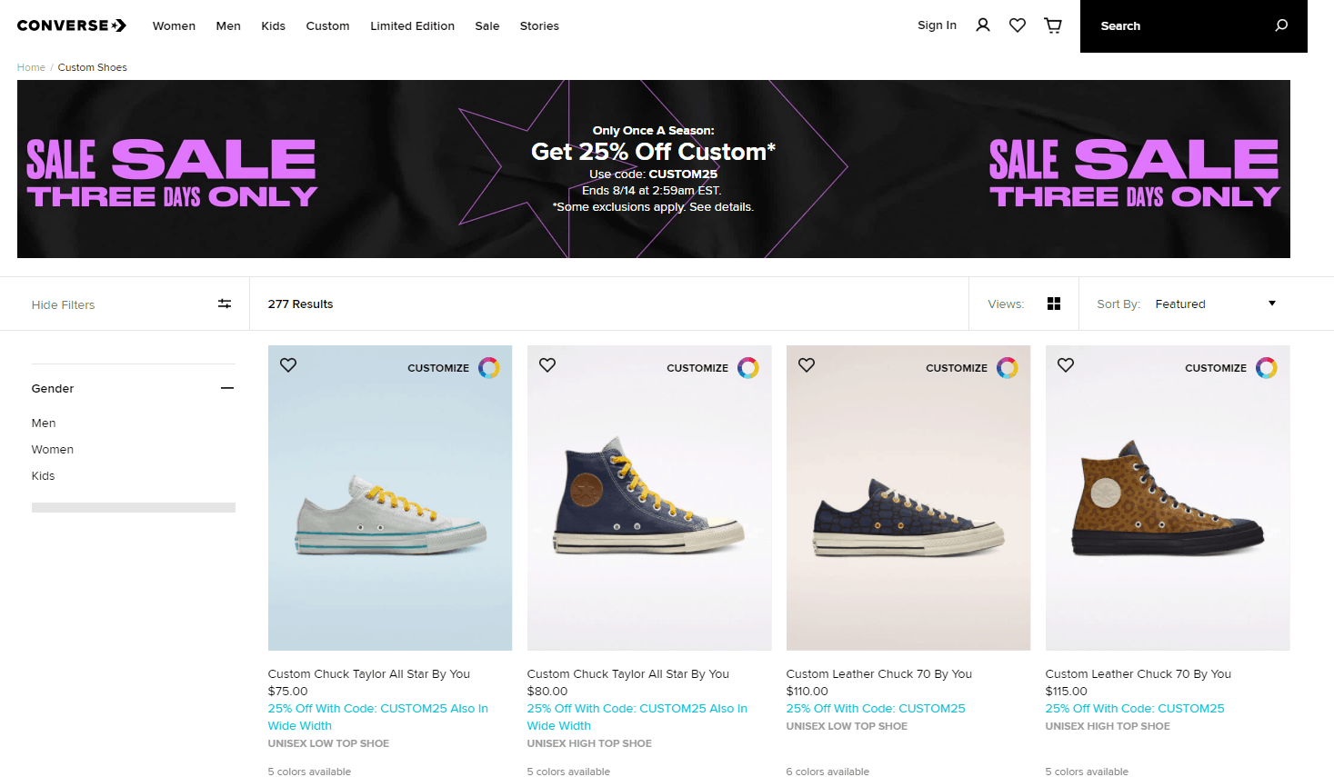Image resolution: width=1334 pixels, height=777 pixels.
Task: Click the Sign In link
Action: click(937, 25)
